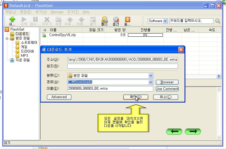
Task: Open the 경로 path dropdown
Action: coord(150,82)
